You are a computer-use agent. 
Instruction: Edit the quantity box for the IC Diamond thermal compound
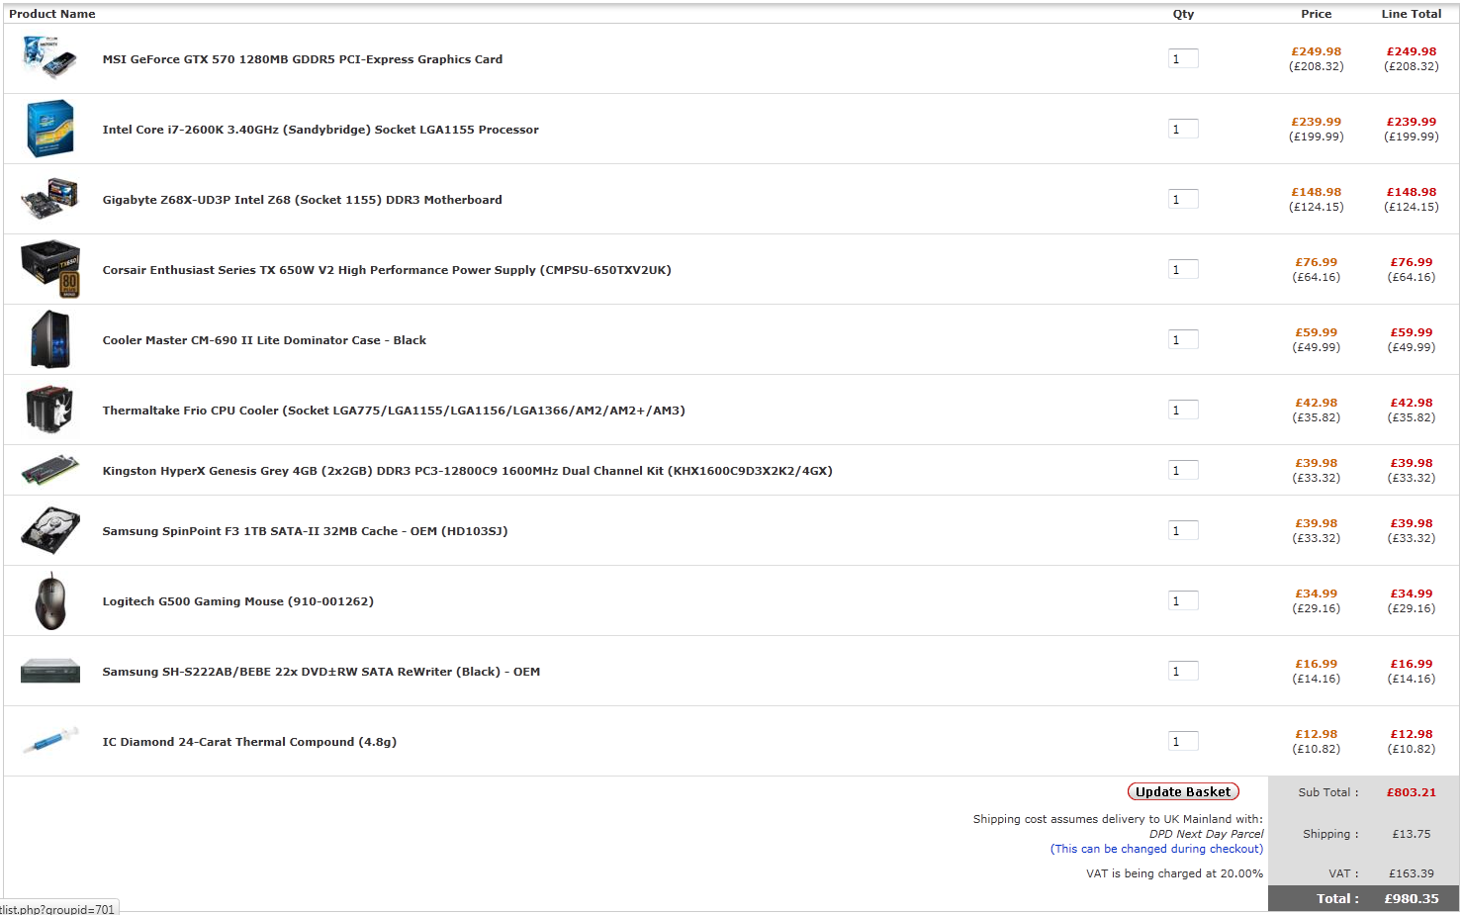click(x=1183, y=742)
